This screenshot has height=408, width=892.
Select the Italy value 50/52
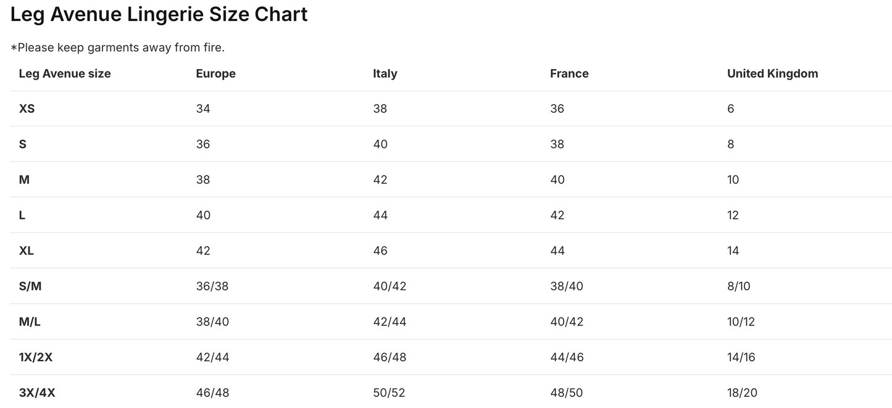tap(389, 393)
